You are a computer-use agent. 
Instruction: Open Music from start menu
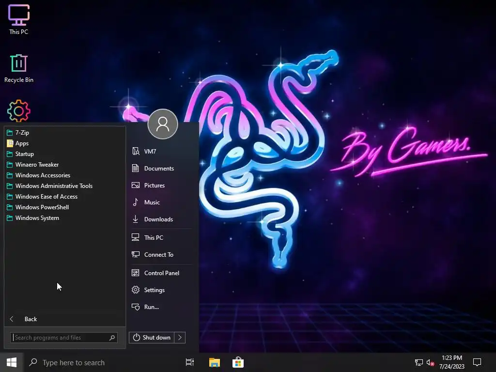point(161,202)
